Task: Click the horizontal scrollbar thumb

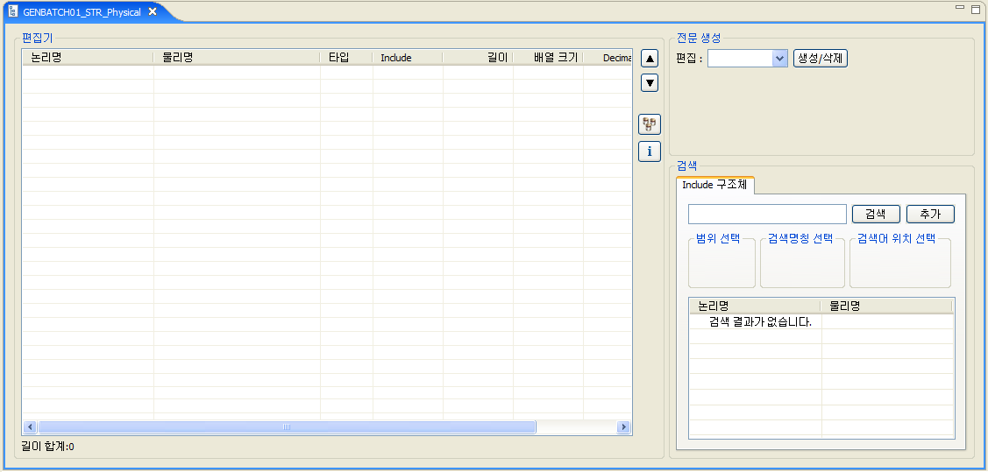Action: tap(287, 426)
